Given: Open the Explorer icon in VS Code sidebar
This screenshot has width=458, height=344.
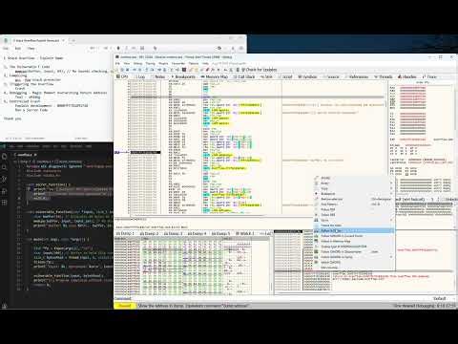Looking at the screenshot, I should [x=5, y=157].
